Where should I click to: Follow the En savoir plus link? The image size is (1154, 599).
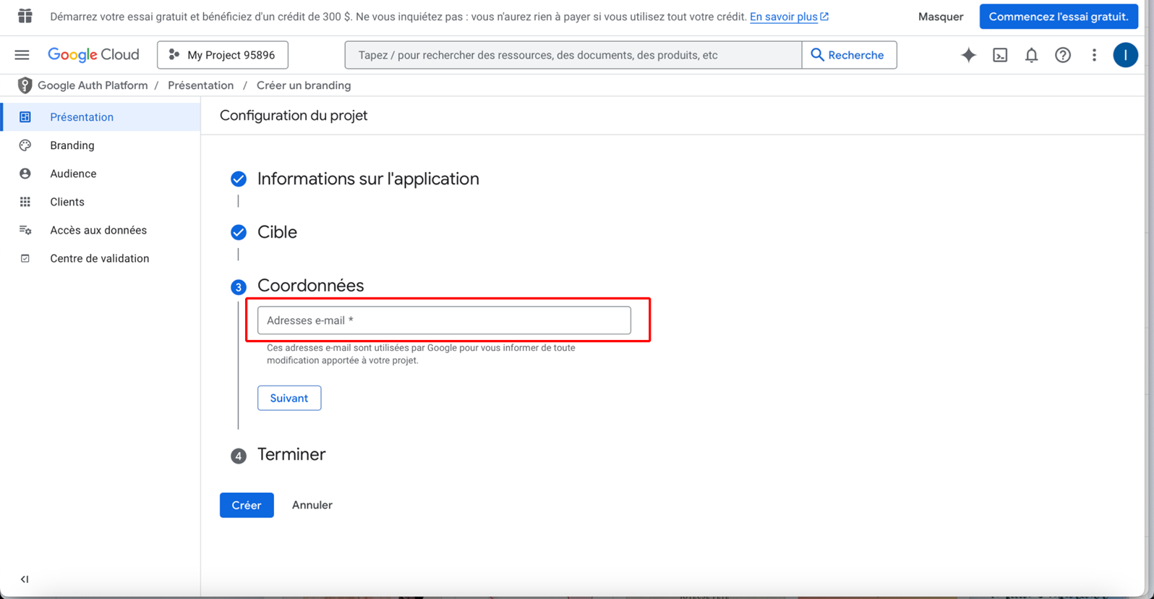[783, 17]
